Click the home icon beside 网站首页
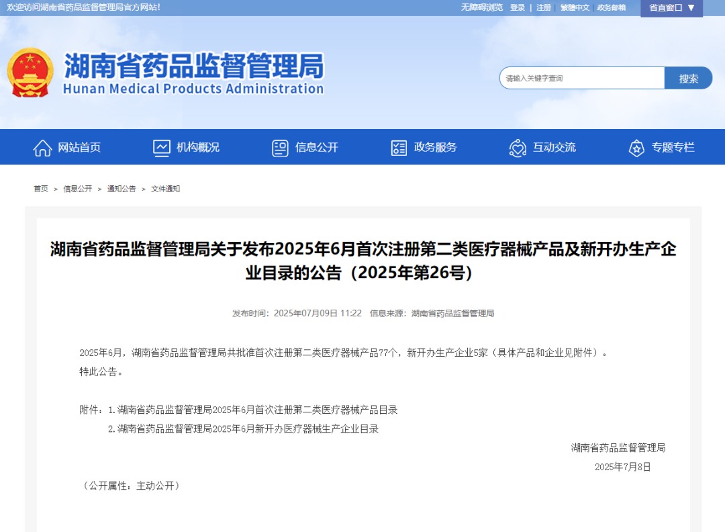The height and width of the screenshot is (532, 725). click(x=42, y=148)
